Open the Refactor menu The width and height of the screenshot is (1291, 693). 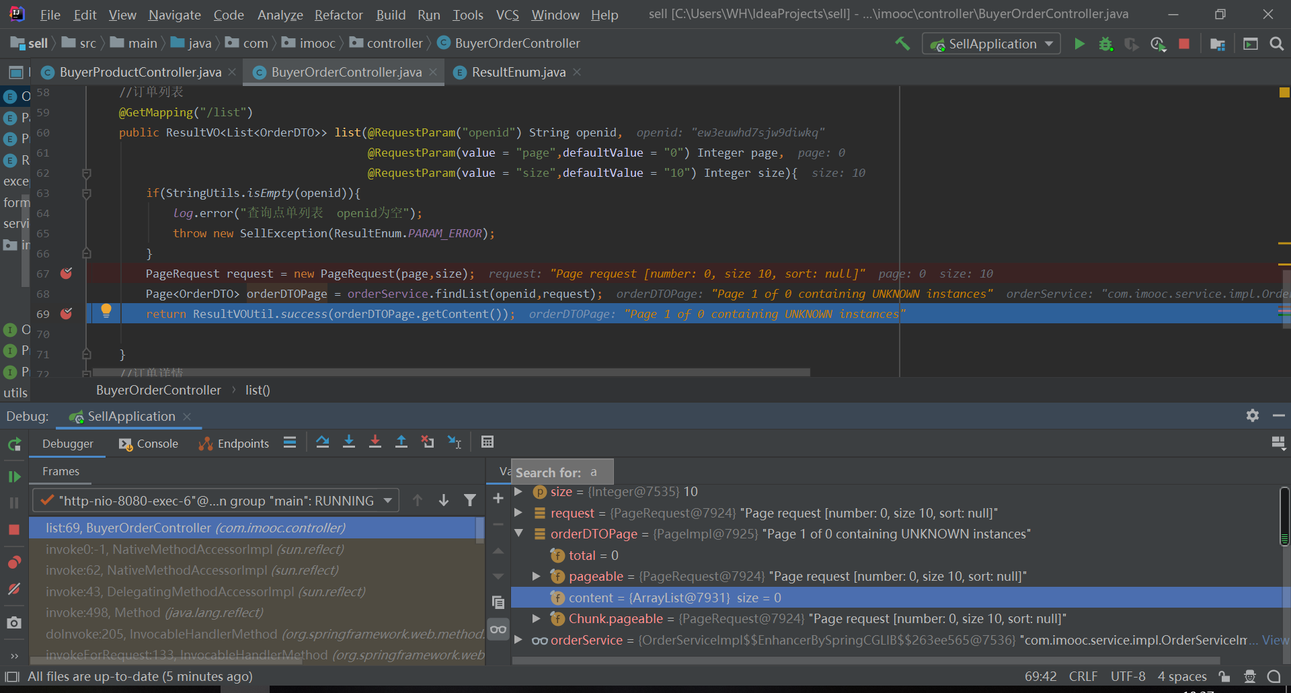coord(339,15)
